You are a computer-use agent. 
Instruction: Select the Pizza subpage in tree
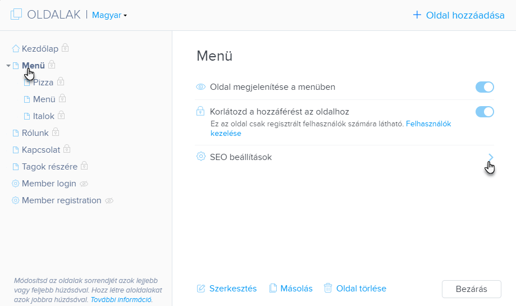coord(43,83)
